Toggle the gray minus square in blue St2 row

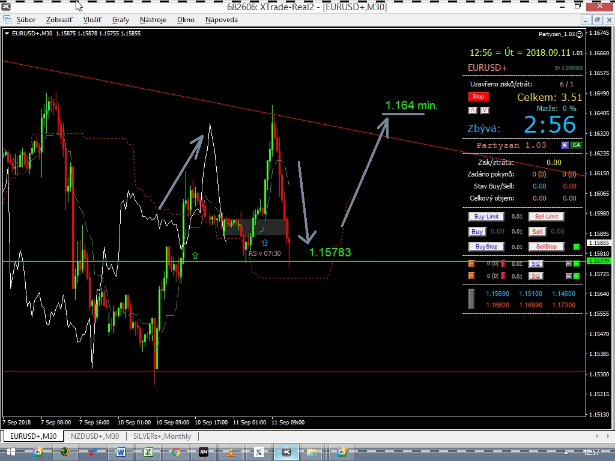(569, 264)
